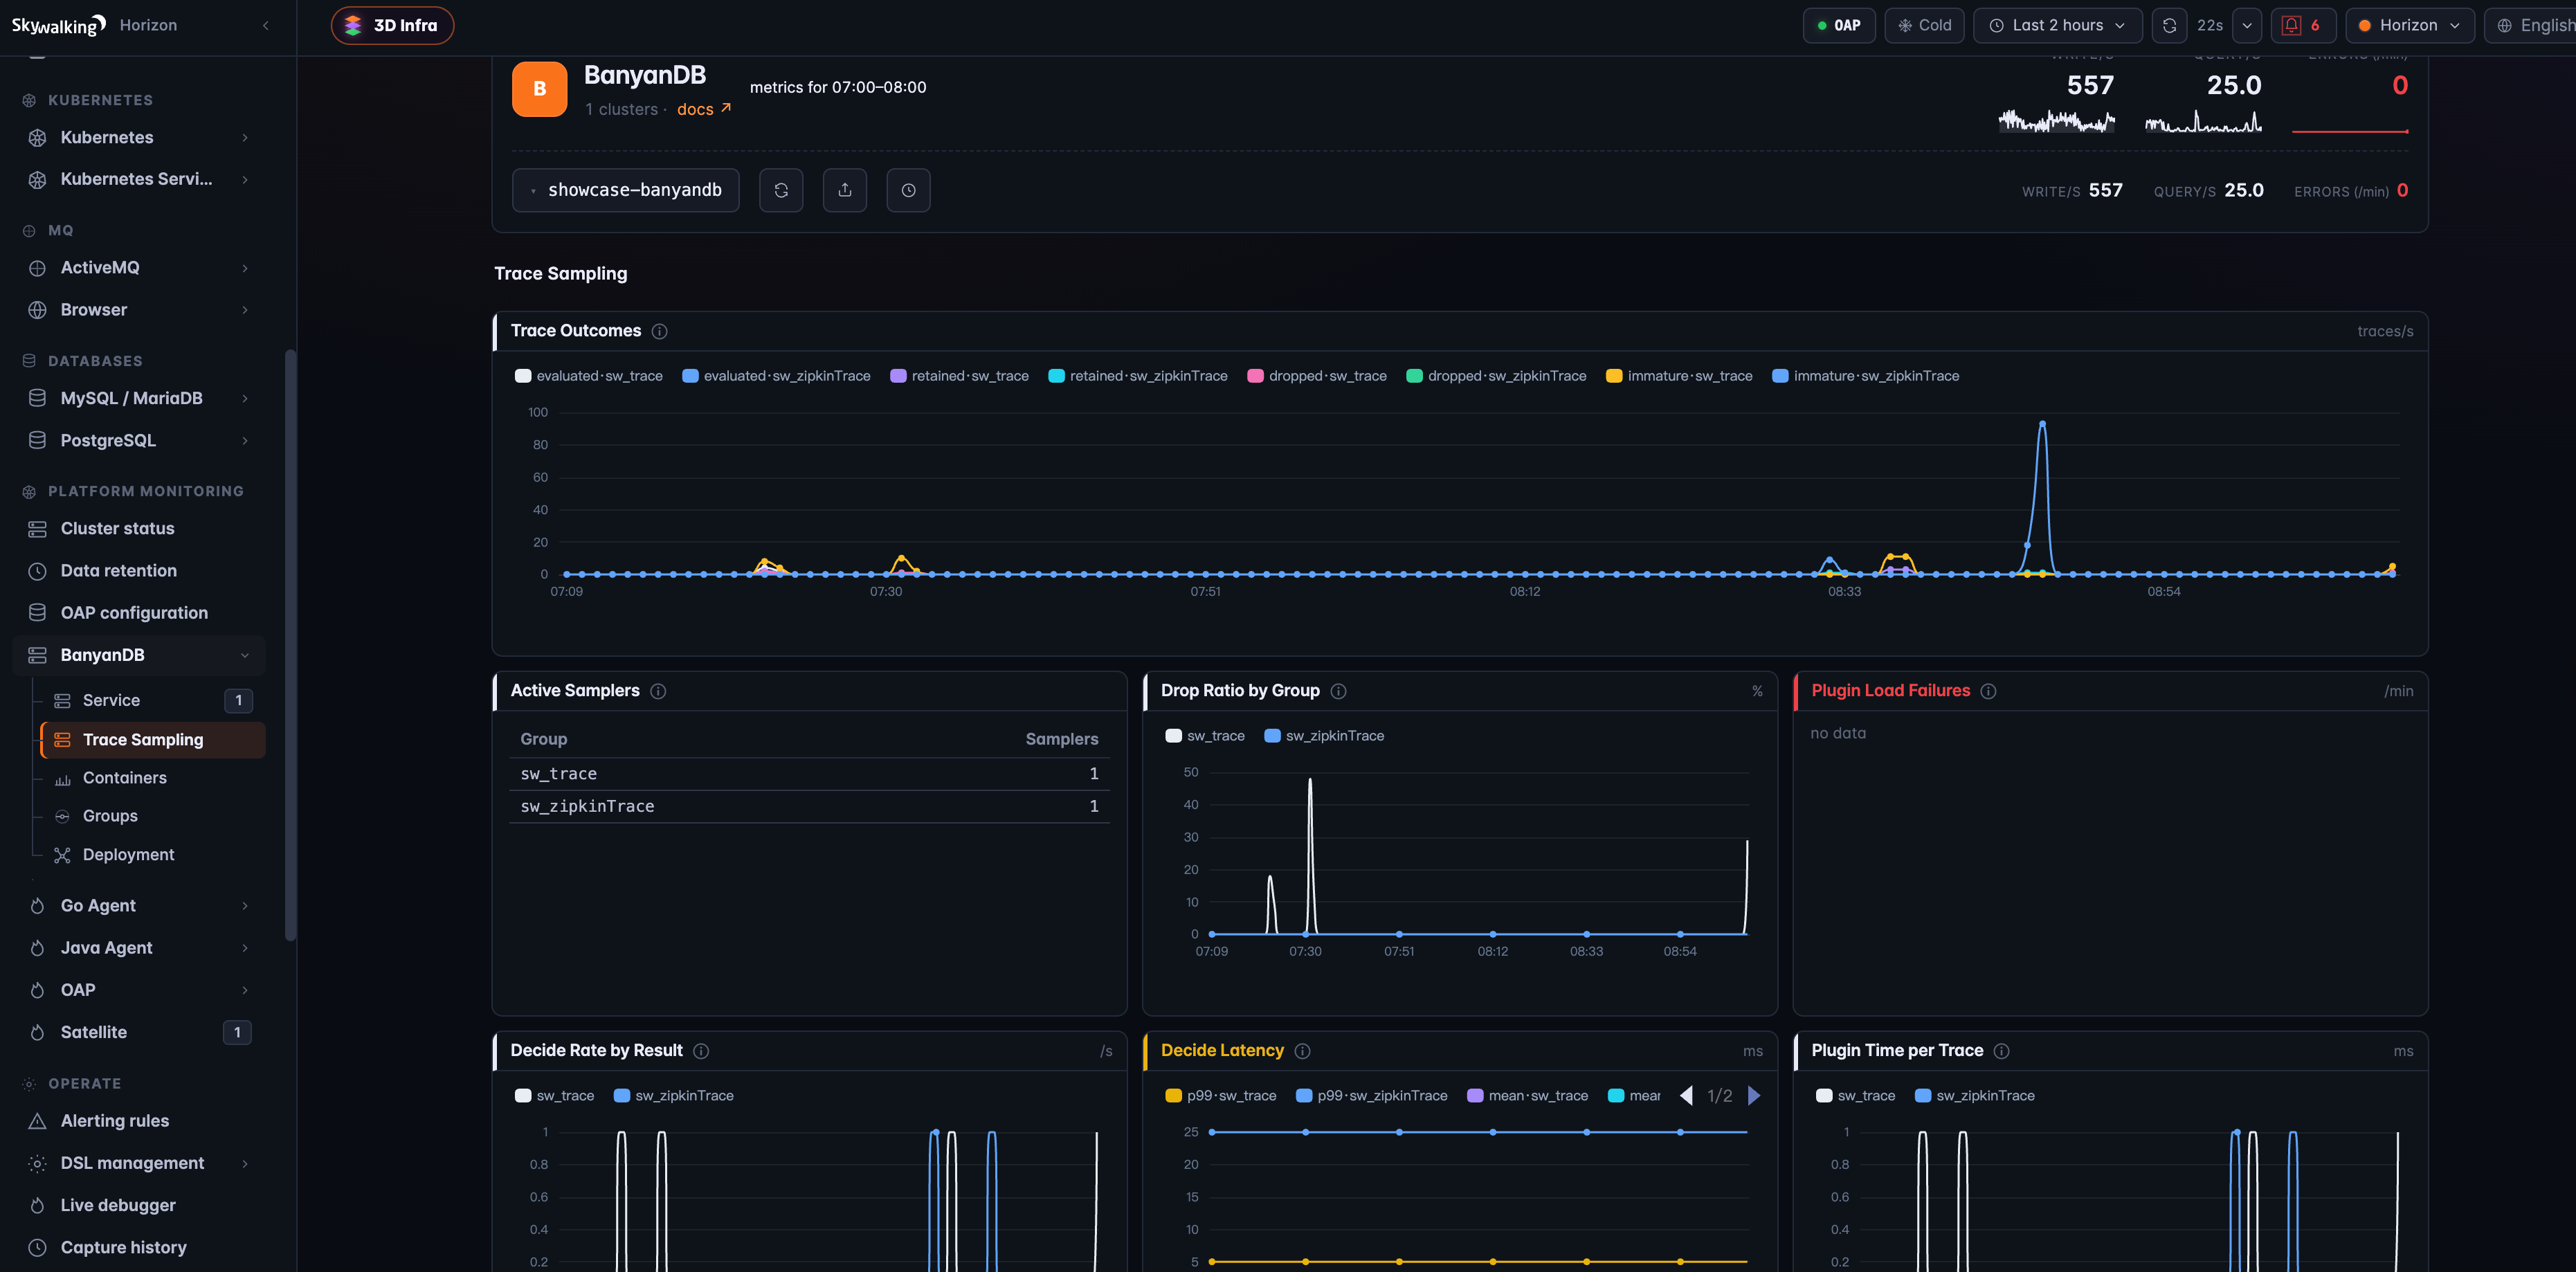Expand the MySQL / MariaDB menu
The height and width of the screenshot is (1272, 2576).
[139, 398]
